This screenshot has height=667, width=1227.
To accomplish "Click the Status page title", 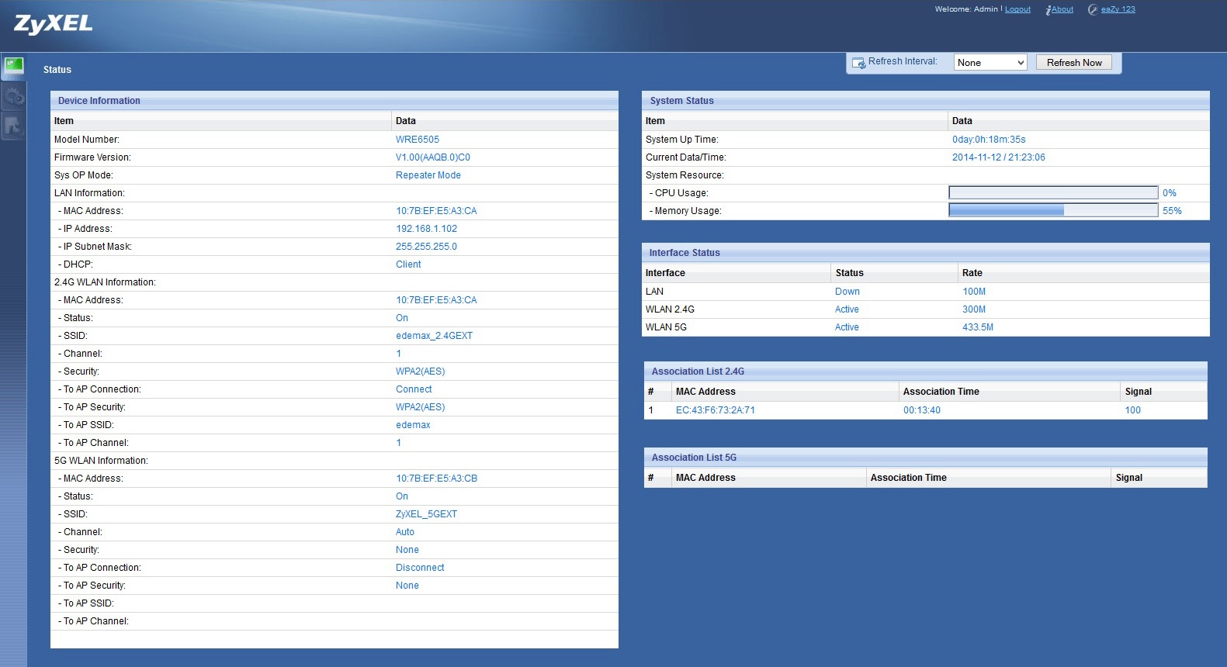I will [57, 70].
